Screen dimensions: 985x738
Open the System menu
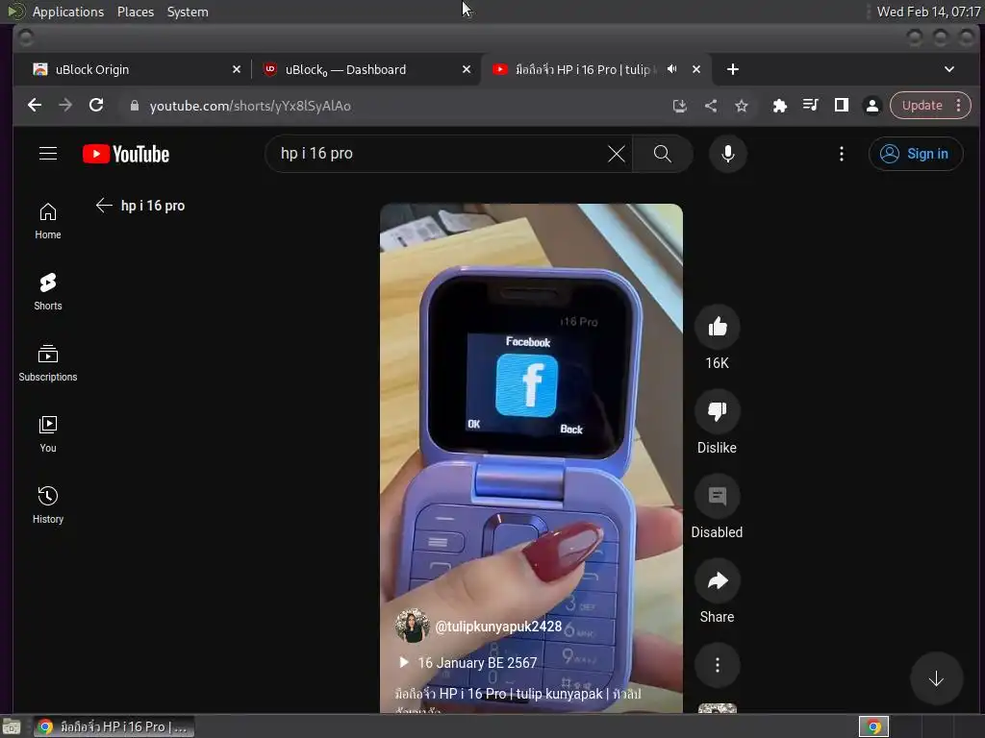pos(188,12)
